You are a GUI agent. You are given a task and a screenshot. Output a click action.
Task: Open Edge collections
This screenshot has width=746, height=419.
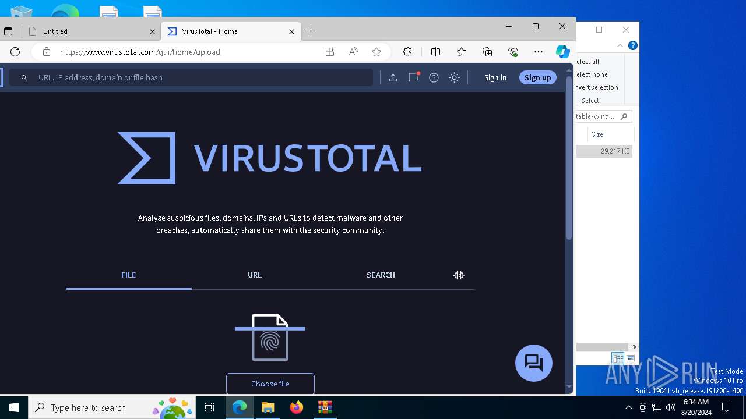coord(487,52)
